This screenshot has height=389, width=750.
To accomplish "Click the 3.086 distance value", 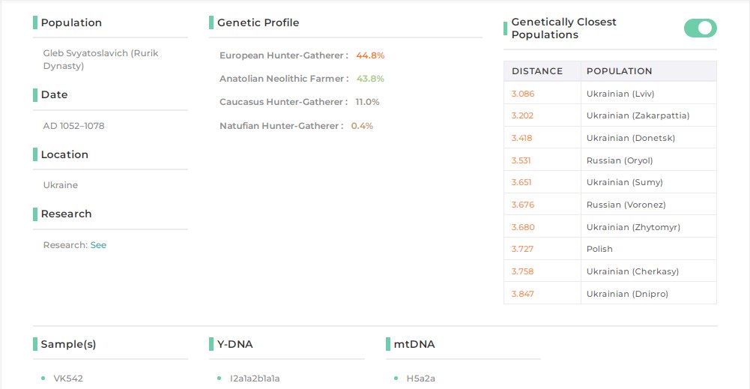I will click(523, 94).
